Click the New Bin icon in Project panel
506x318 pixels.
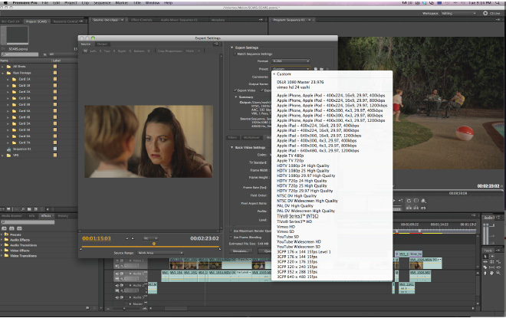(x=29, y=209)
